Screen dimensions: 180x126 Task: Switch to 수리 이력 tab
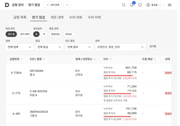tap(94, 17)
